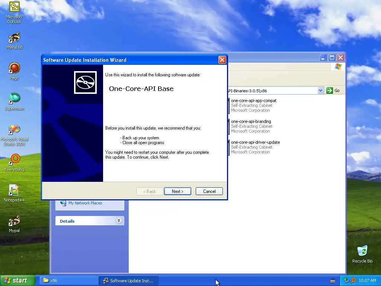This screenshot has height=286, width=381.
Task: Open the Pego desktop shortcut
Action: pos(14,71)
